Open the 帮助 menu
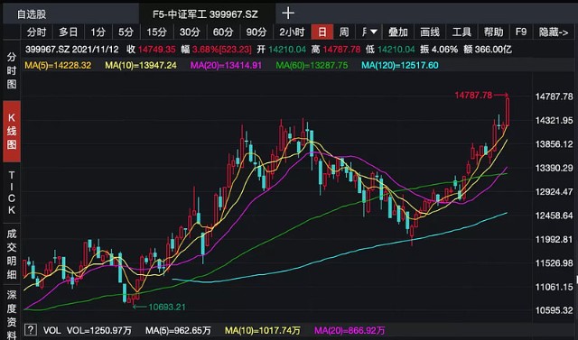The height and width of the screenshot is (340, 578). point(494,32)
